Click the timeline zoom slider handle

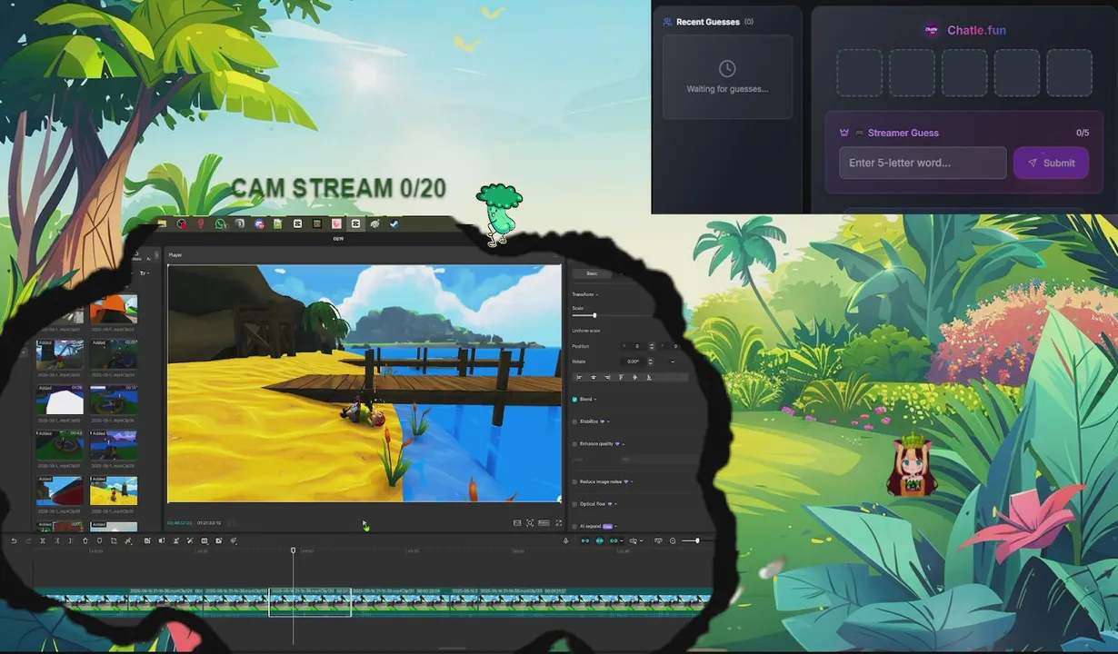pos(697,540)
